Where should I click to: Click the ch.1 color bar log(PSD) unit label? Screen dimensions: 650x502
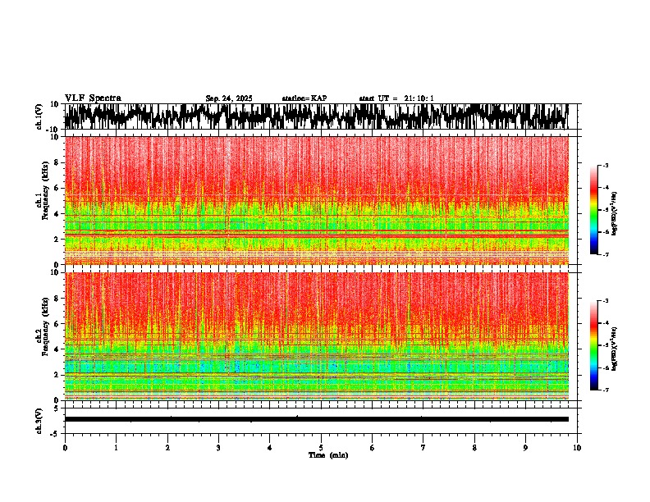615,213
